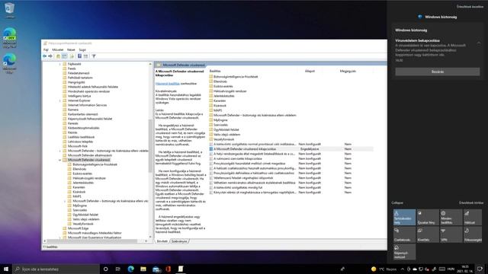
Task: Open the clock and date in the taskbar
Action: pos(465,269)
